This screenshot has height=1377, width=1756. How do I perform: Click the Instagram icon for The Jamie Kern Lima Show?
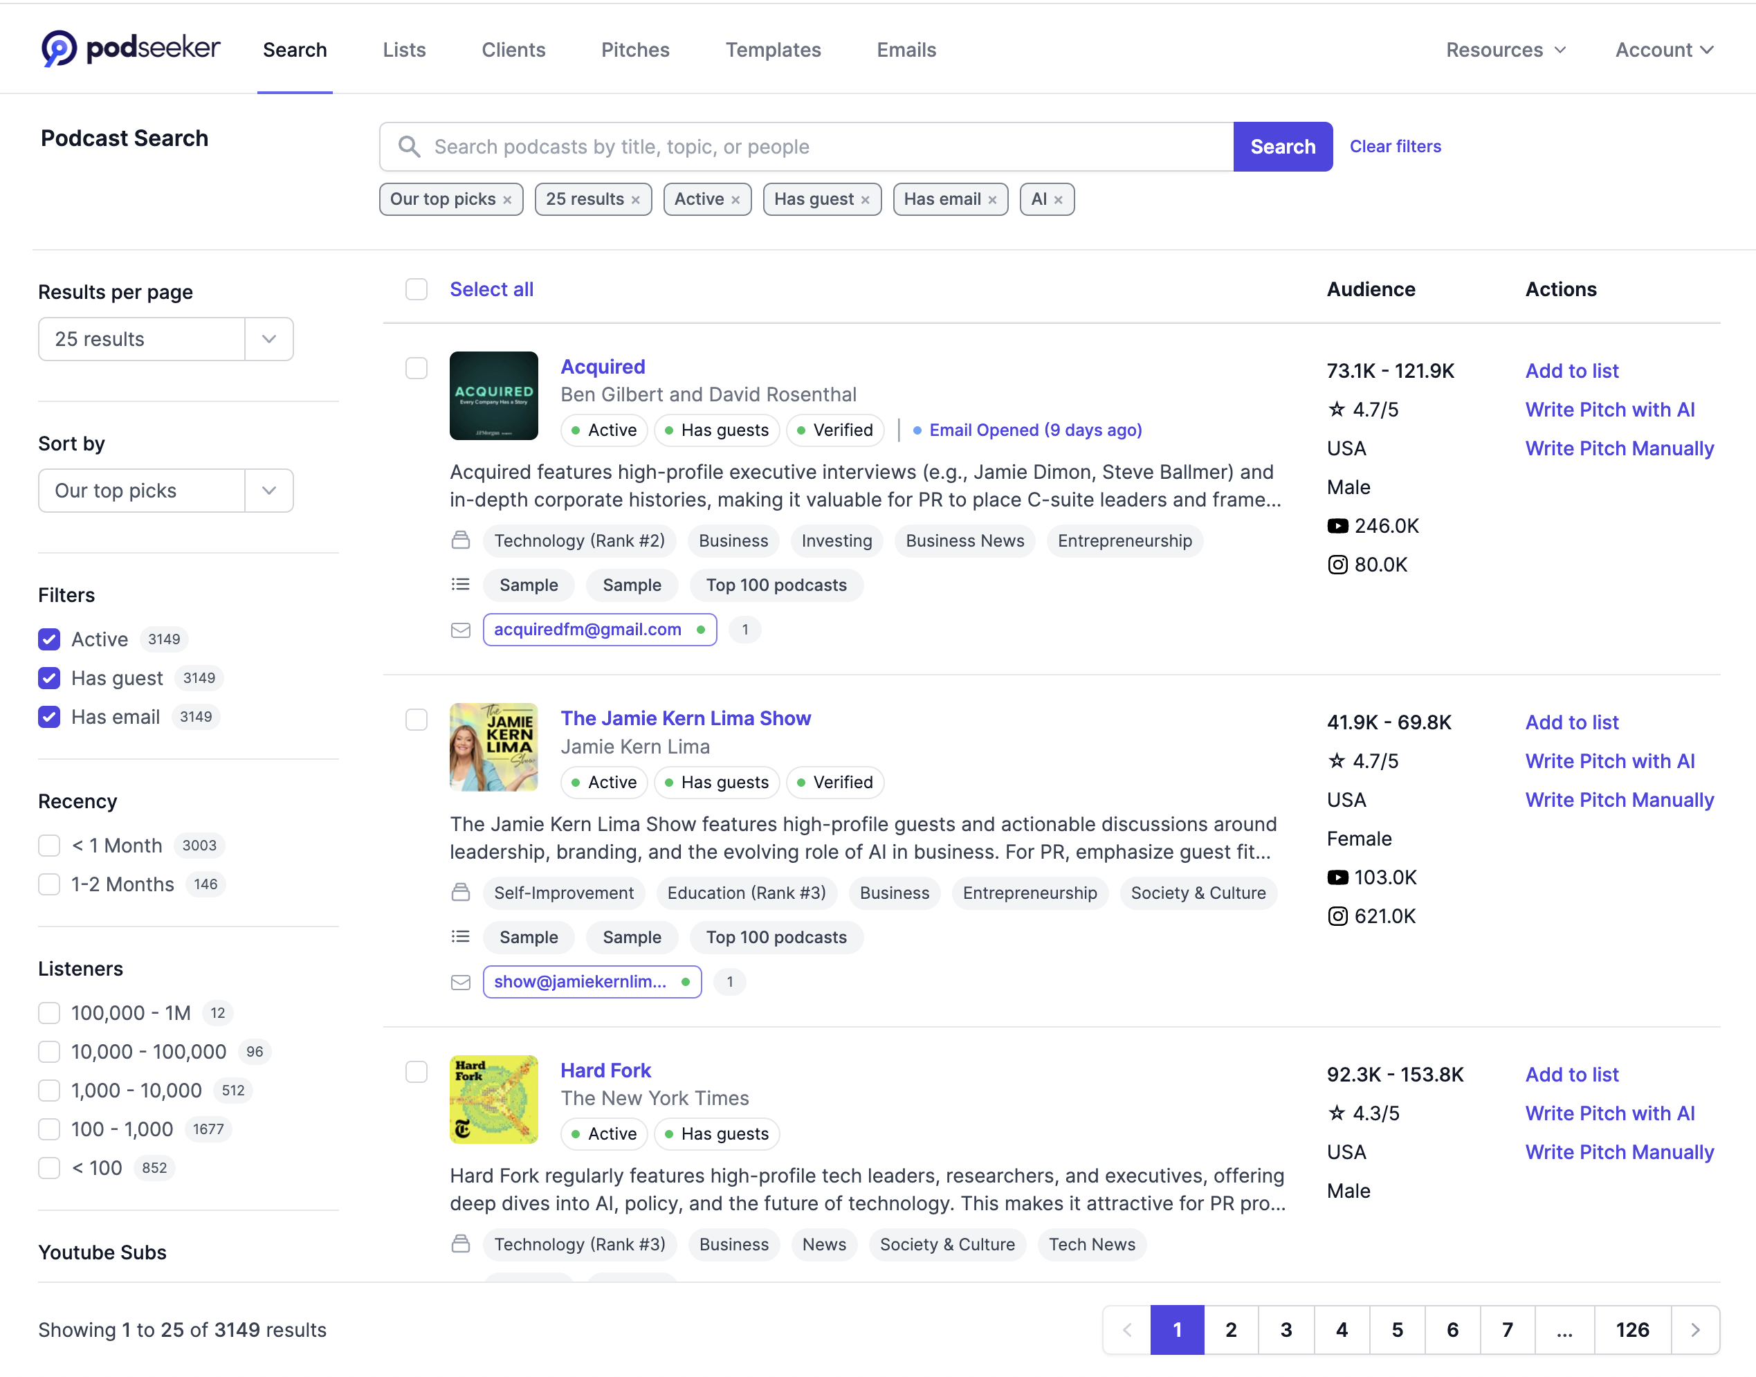coord(1338,916)
